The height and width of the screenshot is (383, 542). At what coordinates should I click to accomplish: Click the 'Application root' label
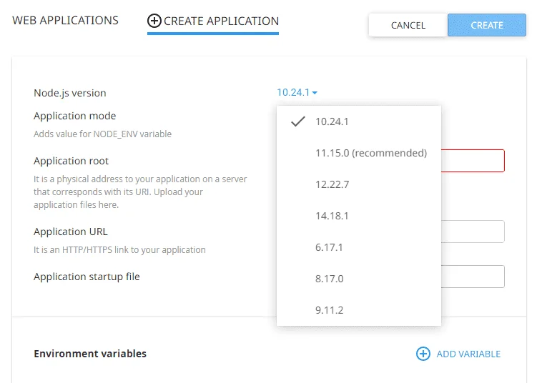[71, 161]
